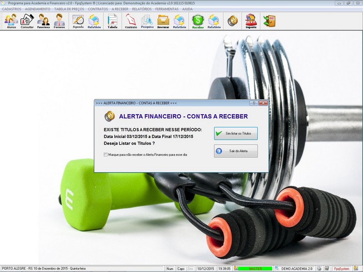Open the CADASTROS menu
The height and width of the screenshot is (272, 363).
point(12,9)
